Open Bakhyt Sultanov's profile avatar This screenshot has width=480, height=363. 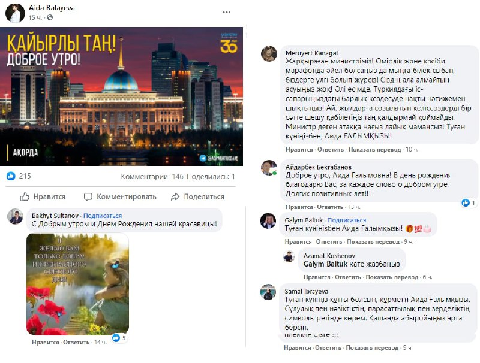coord(16,217)
